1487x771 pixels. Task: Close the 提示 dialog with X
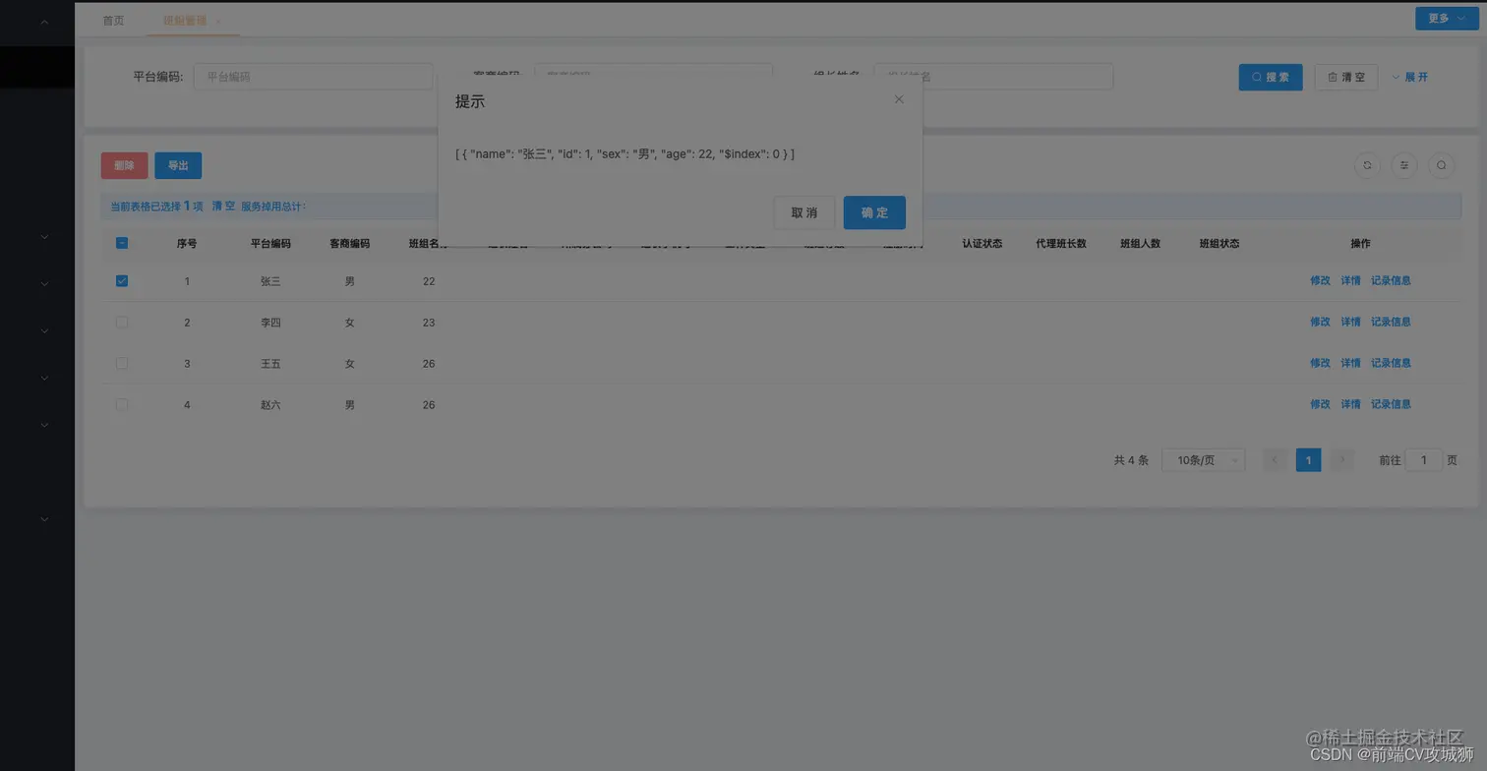click(x=899, y=99)
